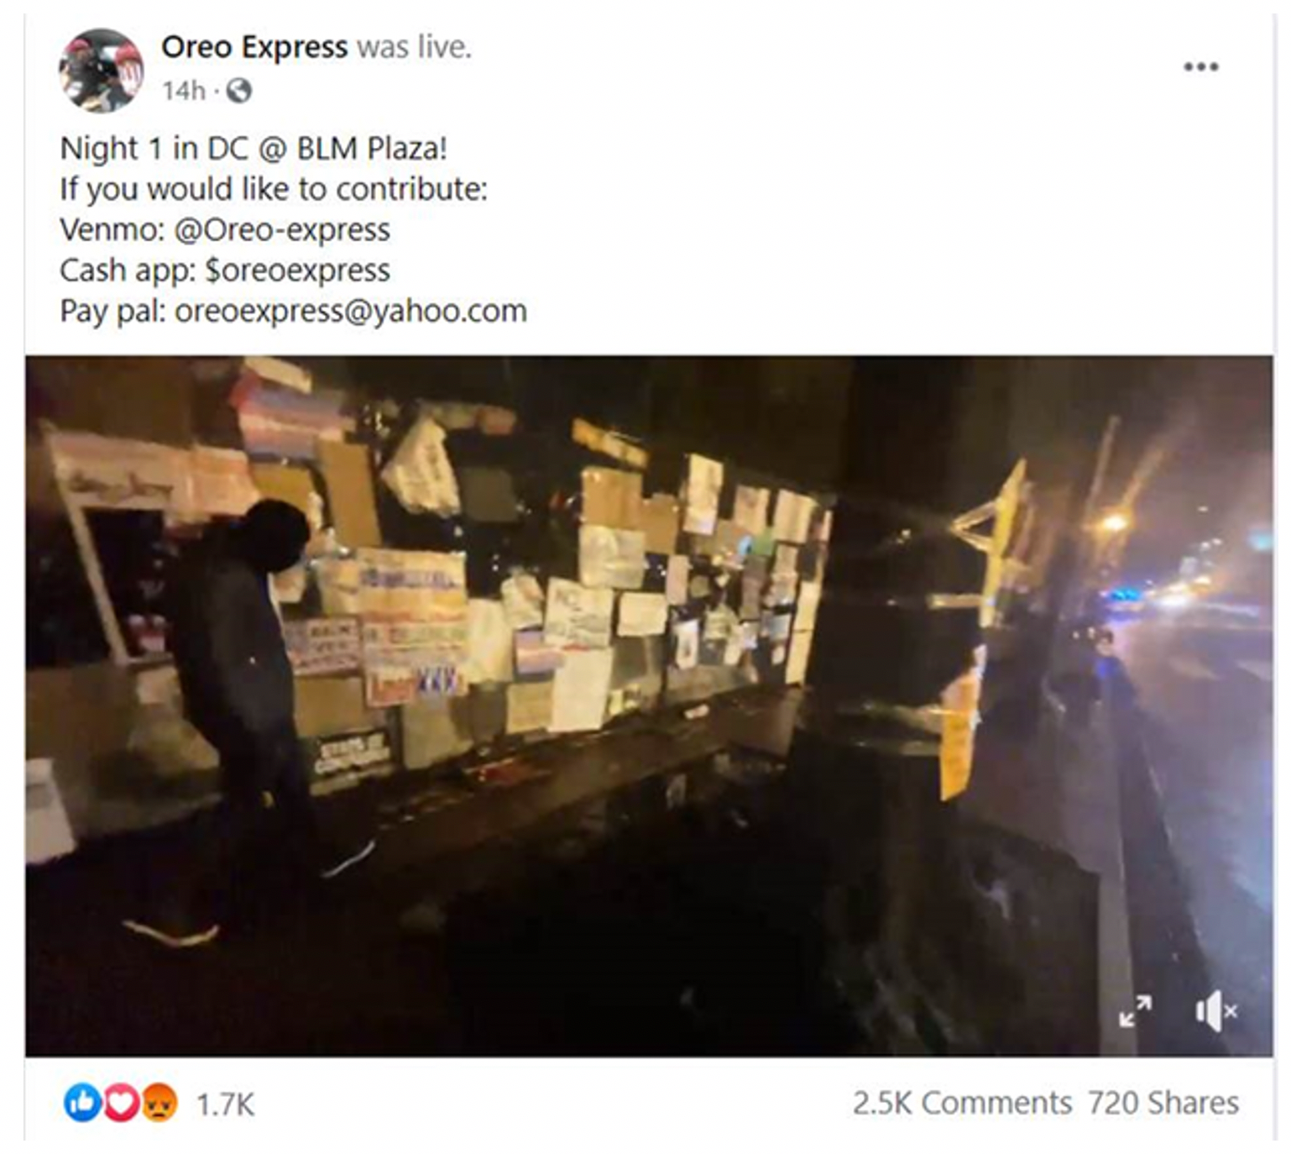Play the live video from BLM Plaza
1291x1154 pixels.
649,706
